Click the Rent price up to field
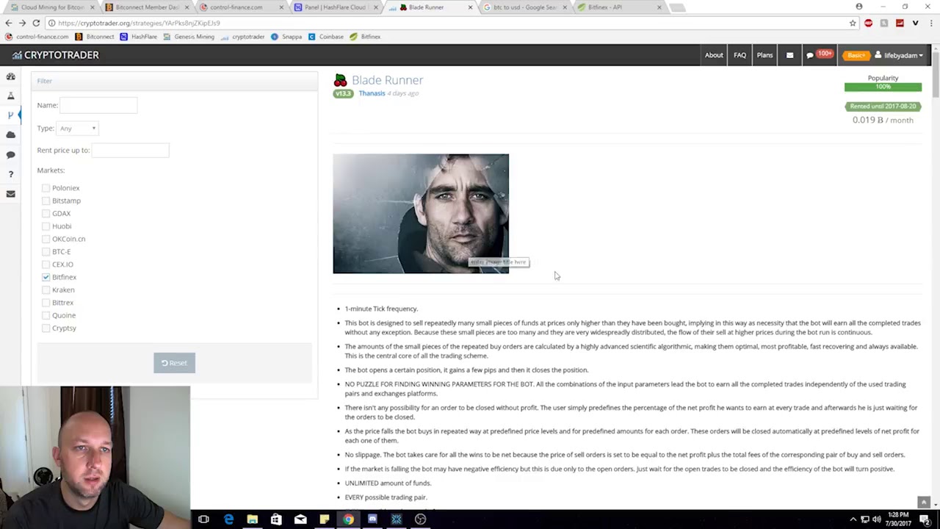The height and width of the screenshot is (529, 940). tap(130, 150)
